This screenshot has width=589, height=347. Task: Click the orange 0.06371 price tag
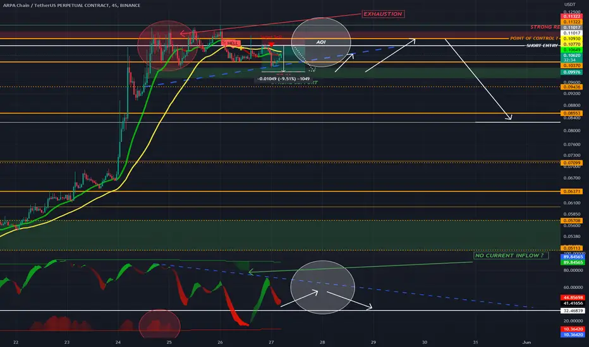(572, 191)
